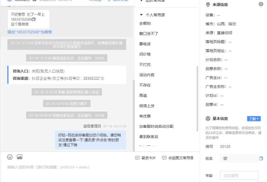This screenshot has width=267, height=182.
Task: Click the 编号 value 30120
Action: click(225, 146)
